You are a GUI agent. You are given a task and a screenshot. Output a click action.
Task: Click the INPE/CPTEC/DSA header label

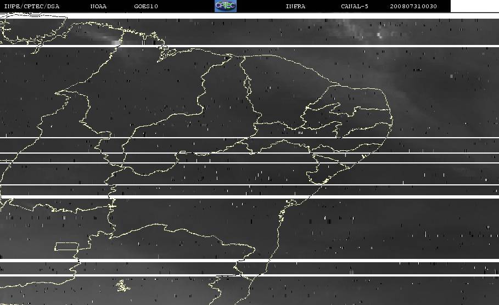[31, 7]
